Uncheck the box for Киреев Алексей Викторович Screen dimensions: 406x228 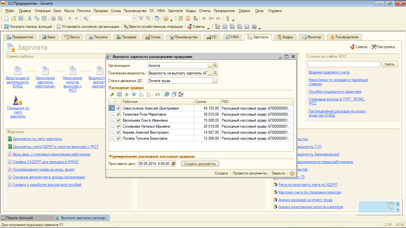(119, 132)
